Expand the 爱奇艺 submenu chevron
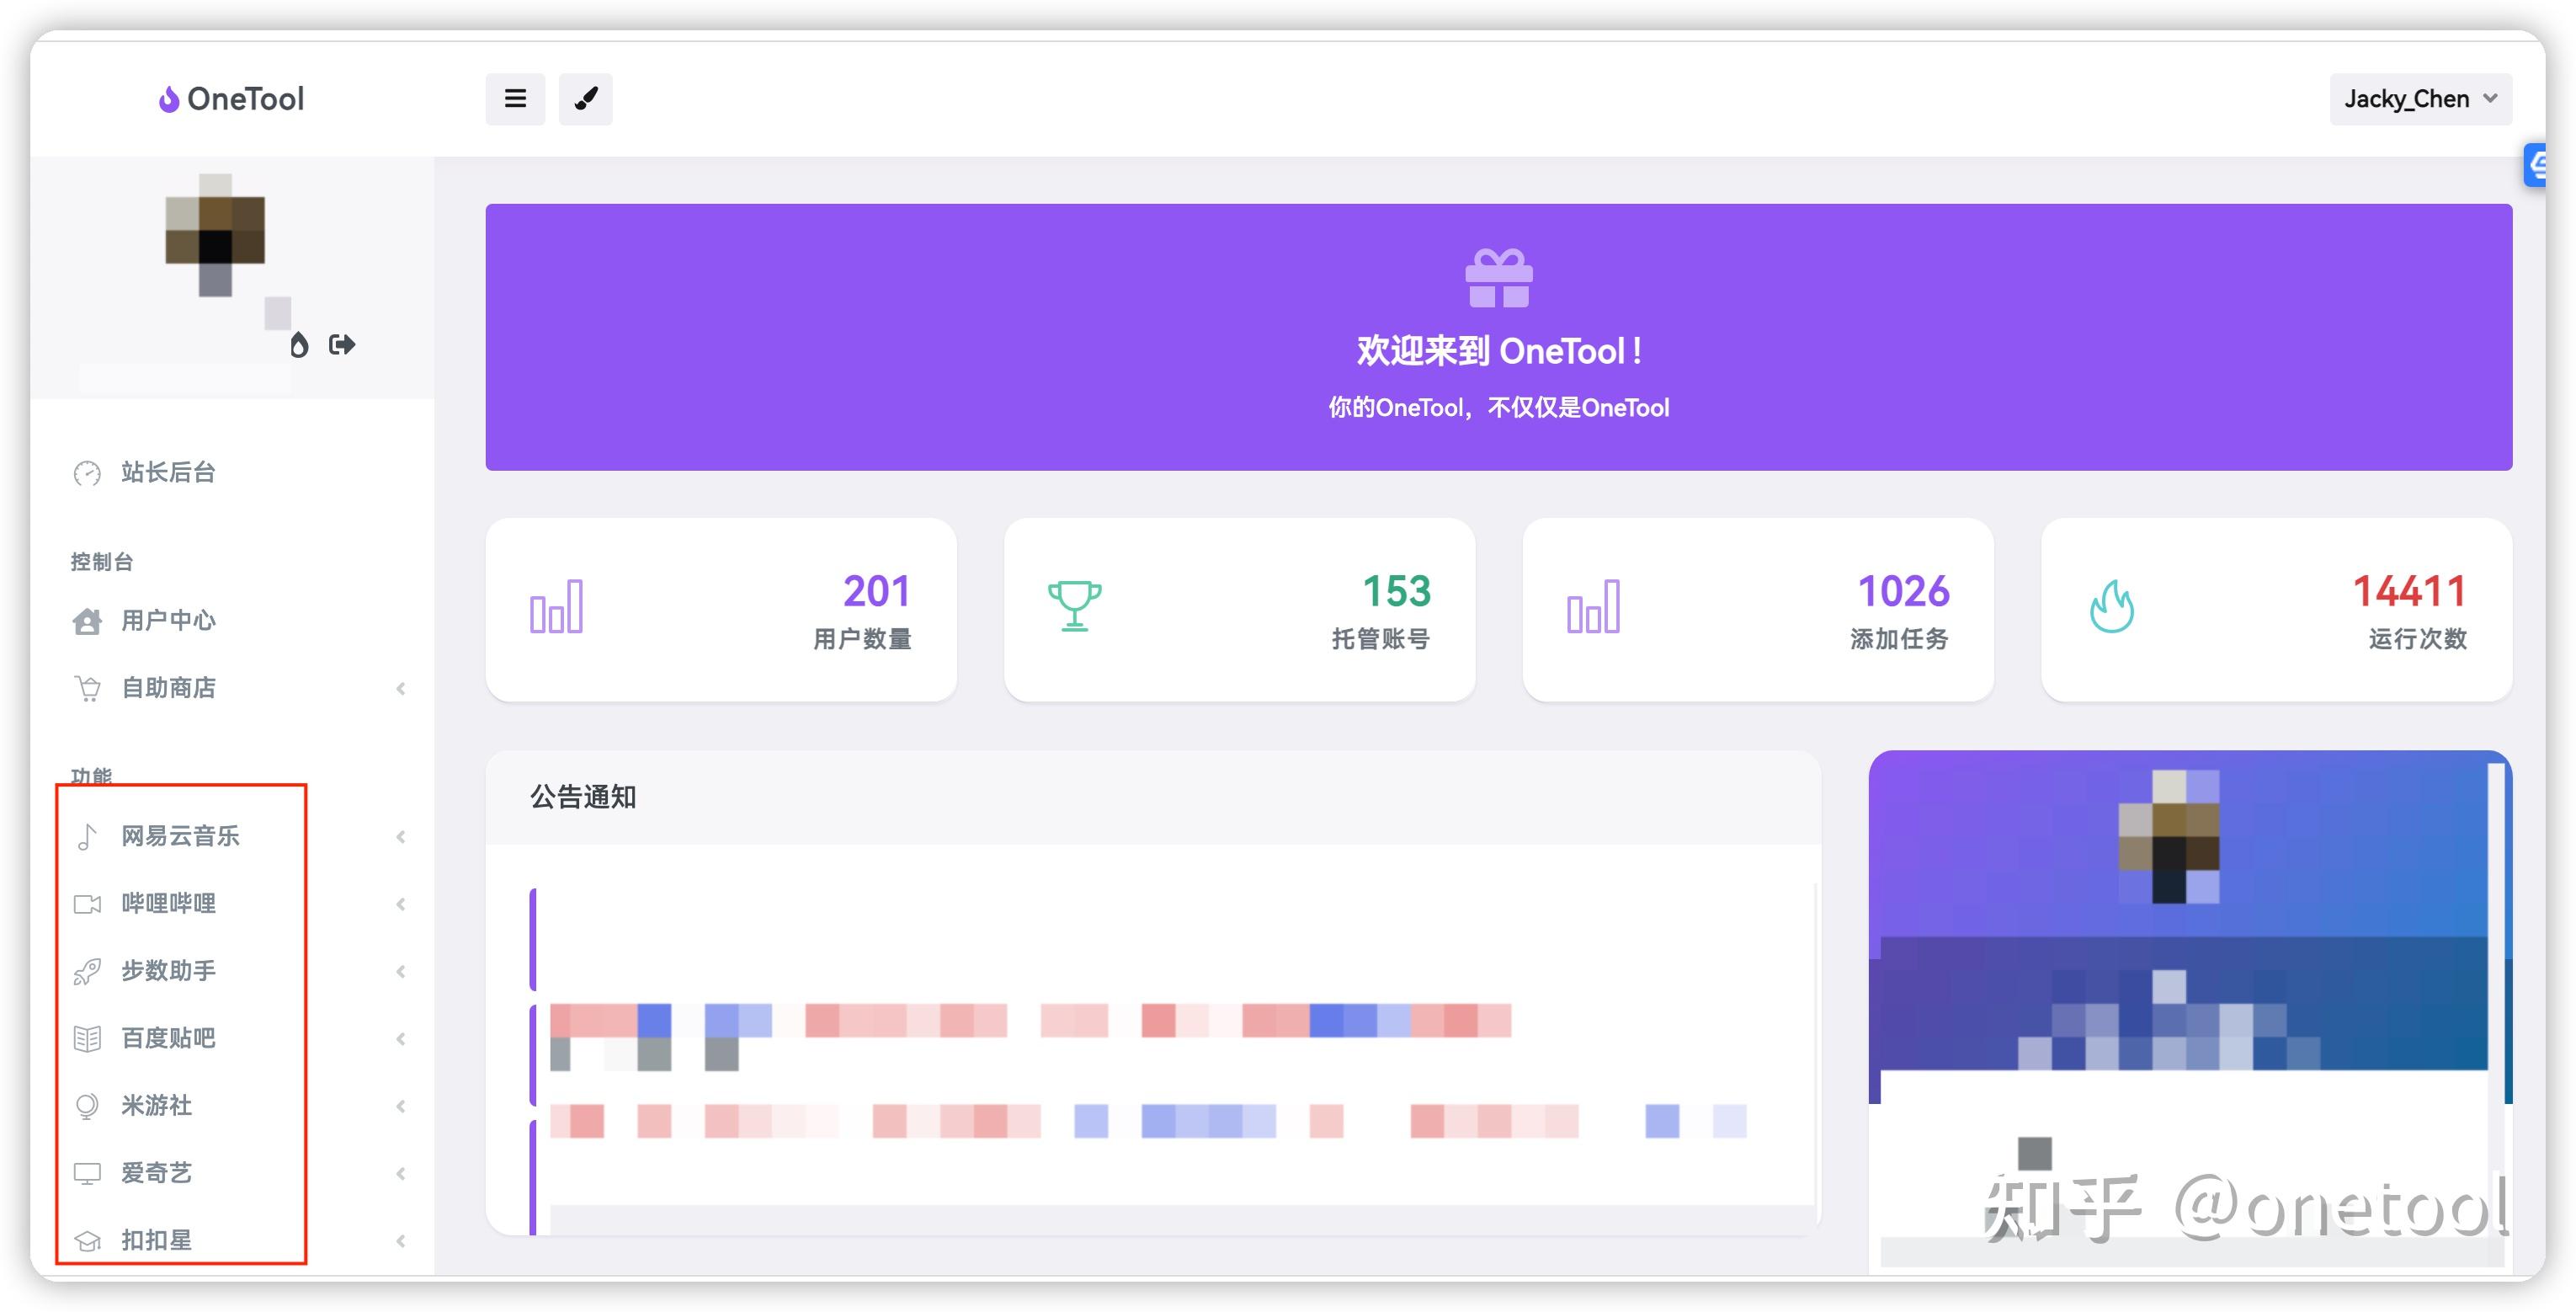 401,1173
